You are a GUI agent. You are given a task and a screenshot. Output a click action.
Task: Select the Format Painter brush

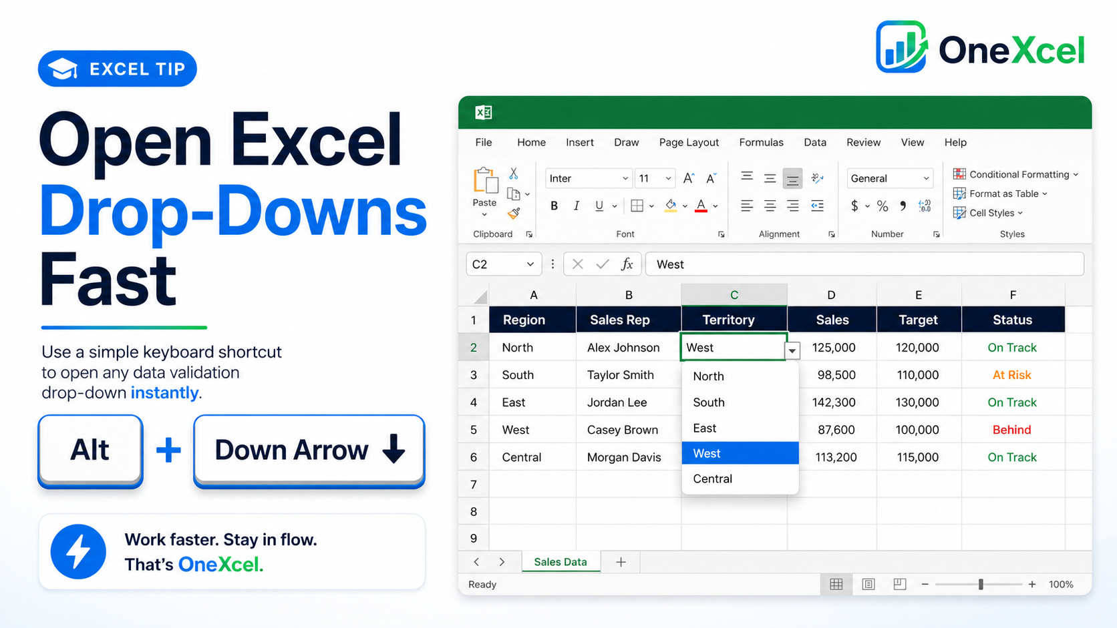click(514, 213)
